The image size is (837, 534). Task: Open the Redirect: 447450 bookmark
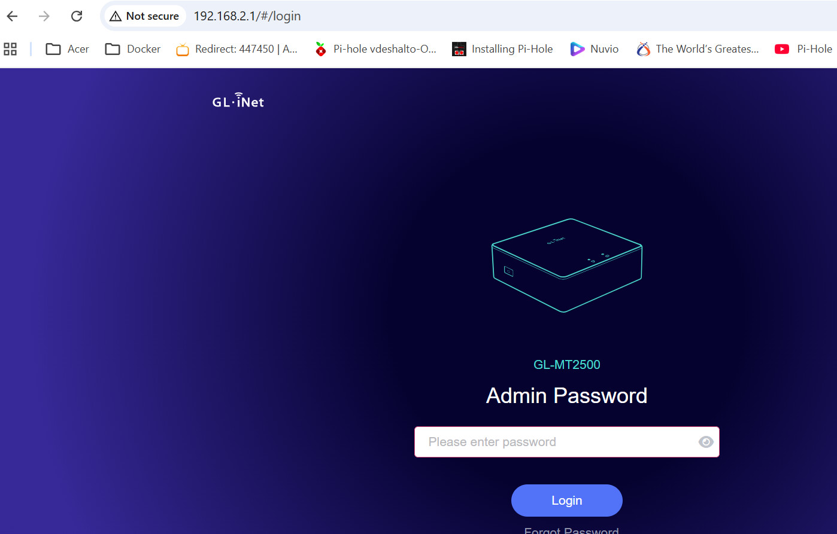tap(237, 49)
